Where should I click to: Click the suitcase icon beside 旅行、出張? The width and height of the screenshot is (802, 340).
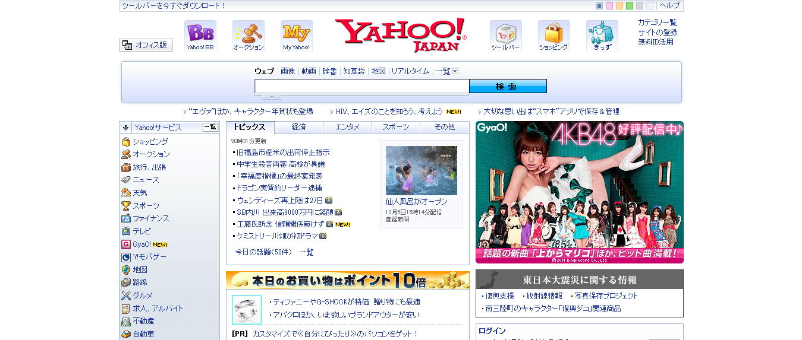[126, 167]
